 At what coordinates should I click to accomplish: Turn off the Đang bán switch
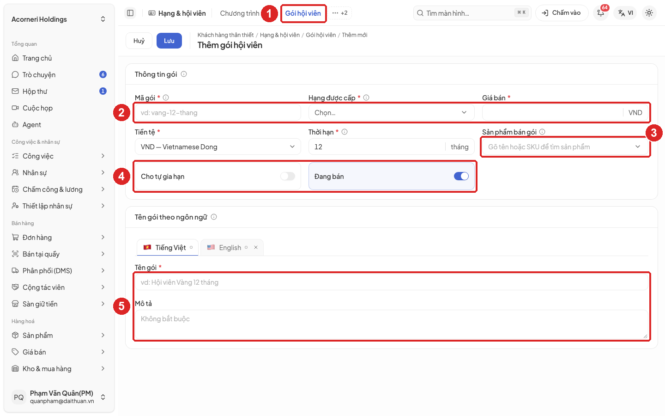461,176
